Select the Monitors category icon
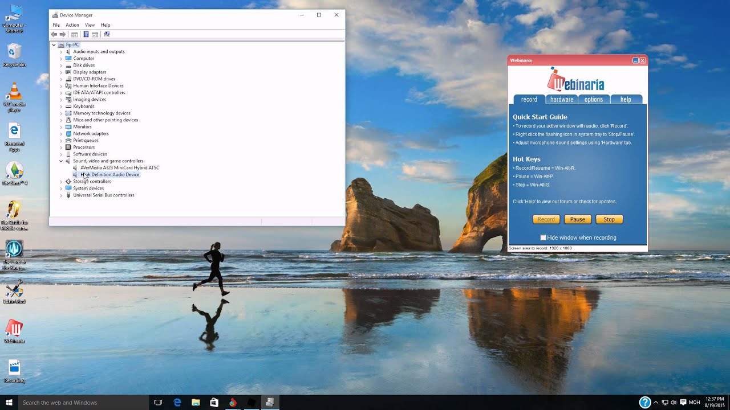The width and height of the screenshot is (730, 410). tap(68, 127)
